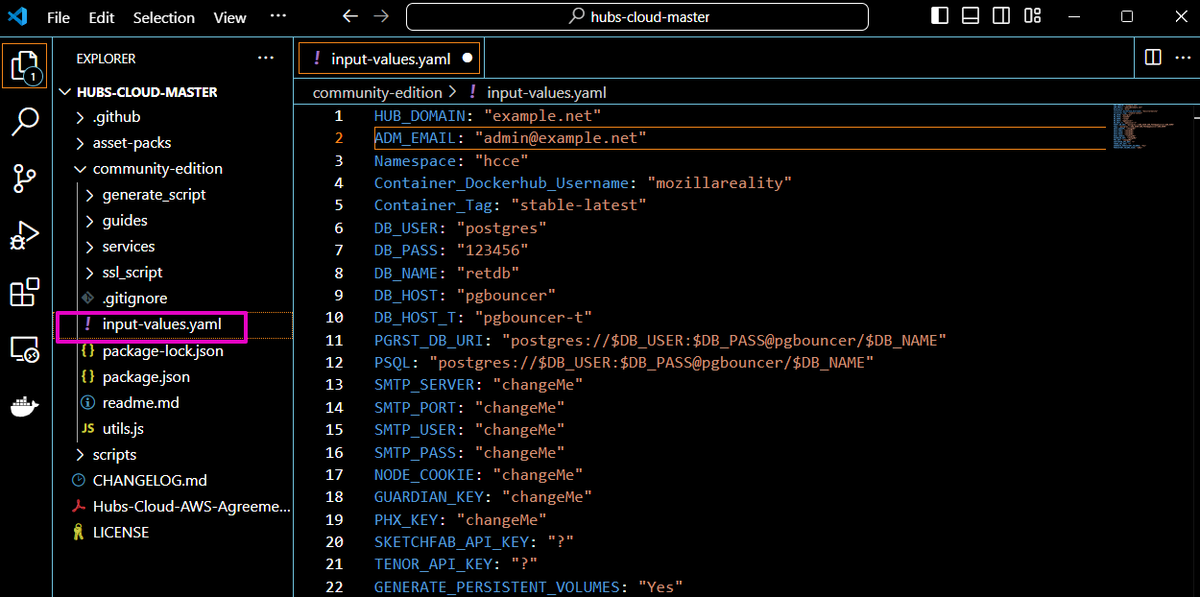Toggle the secondary side bar
Viewport: 1200px width, 597px height.
pyautogui.click(x=1001, y=16)
